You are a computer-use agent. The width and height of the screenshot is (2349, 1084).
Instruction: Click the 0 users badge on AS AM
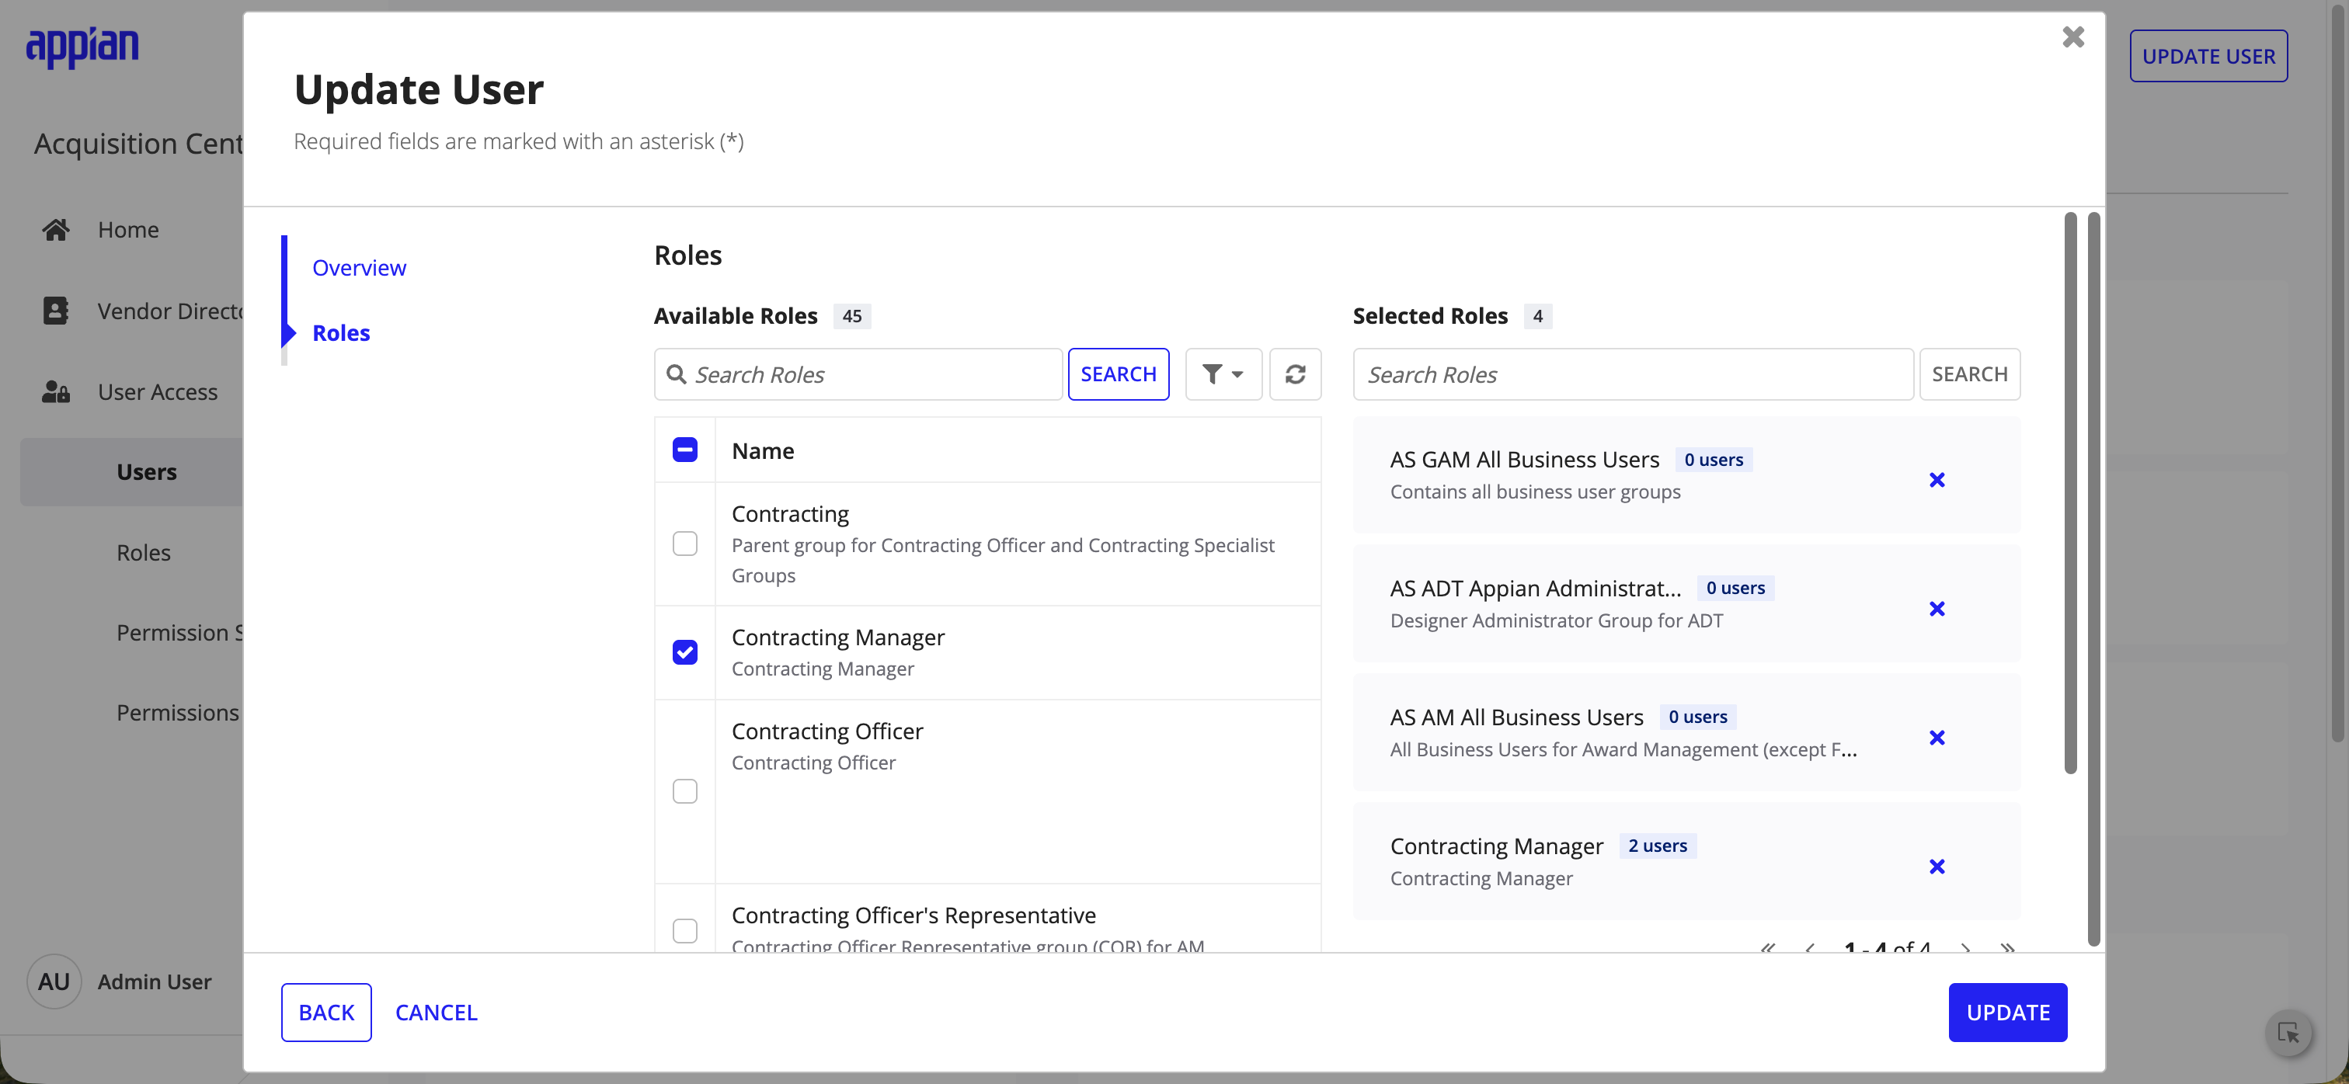pos(1698,717)
